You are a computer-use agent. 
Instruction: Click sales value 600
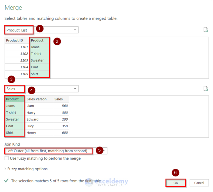61,132
